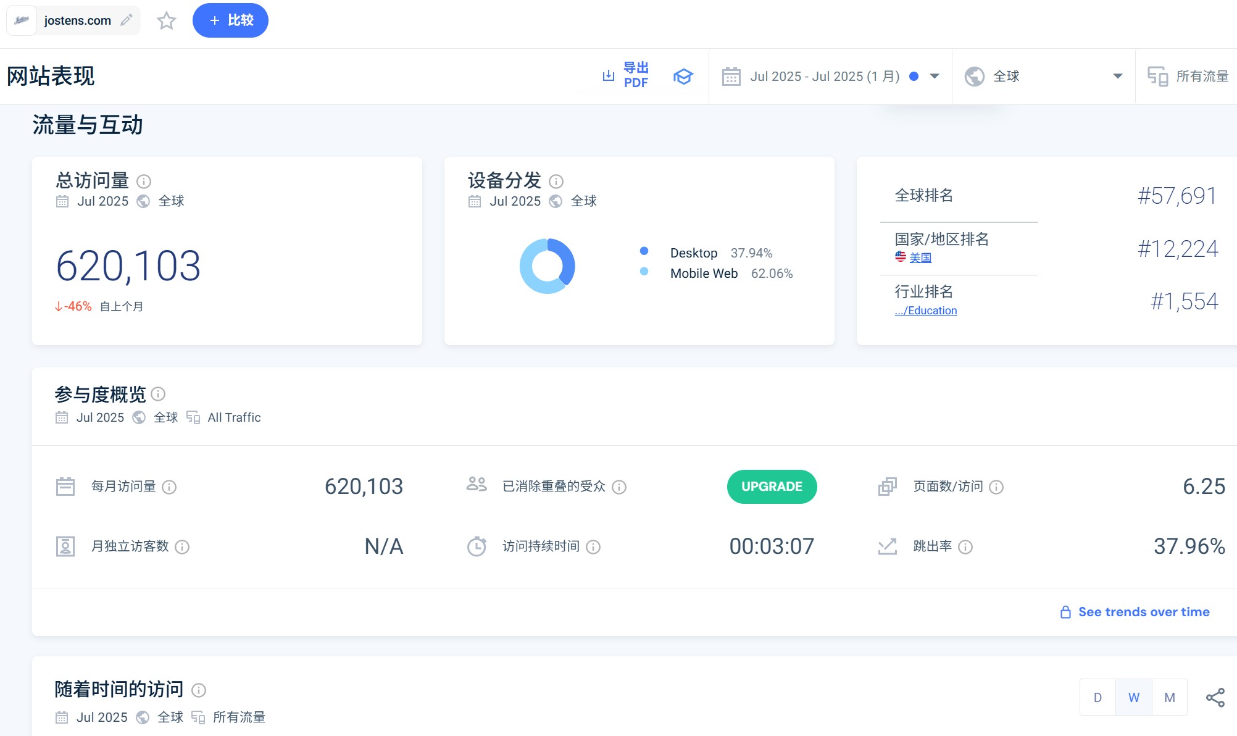1237x736 pixels.
Task: Click the industry rank #1,554 value
Action: coord(1184,301)
